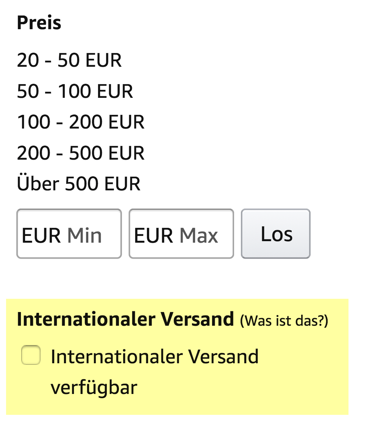The image size is (375, 430).
Task: Filter by 20 - 50 EUR price range
Action: (x=69, y=61)
